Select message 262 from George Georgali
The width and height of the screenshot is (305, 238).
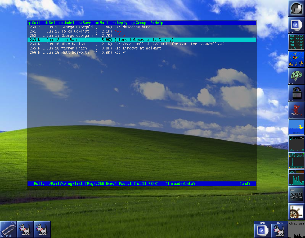tap(142, 35)
